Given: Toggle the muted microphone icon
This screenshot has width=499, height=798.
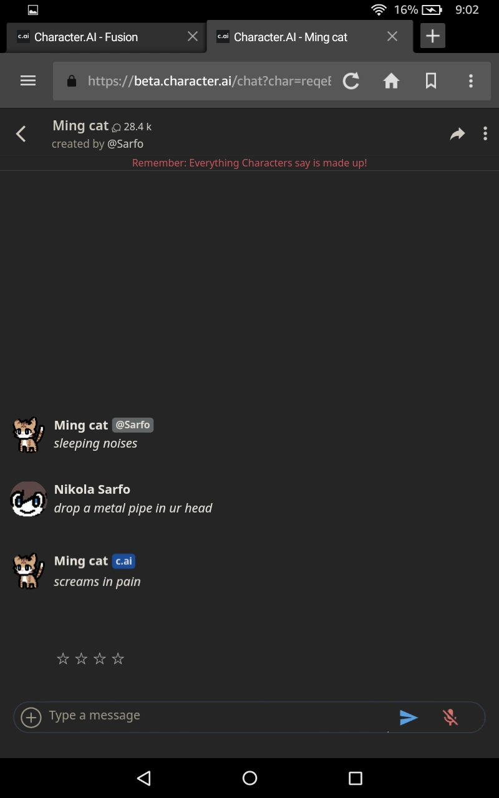Looking at the screenshot, I should pos(450,718).
